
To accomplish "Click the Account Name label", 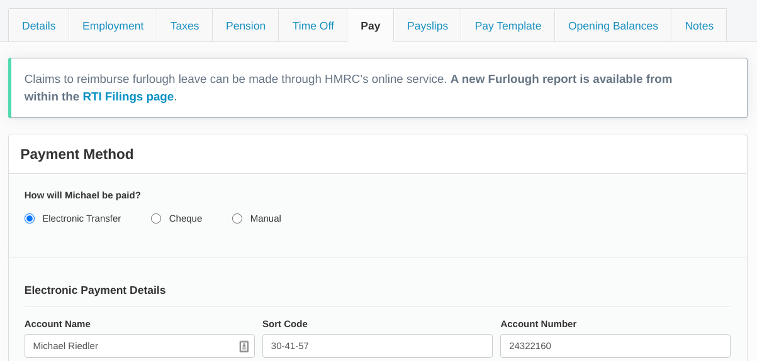I will click(57, 324).
